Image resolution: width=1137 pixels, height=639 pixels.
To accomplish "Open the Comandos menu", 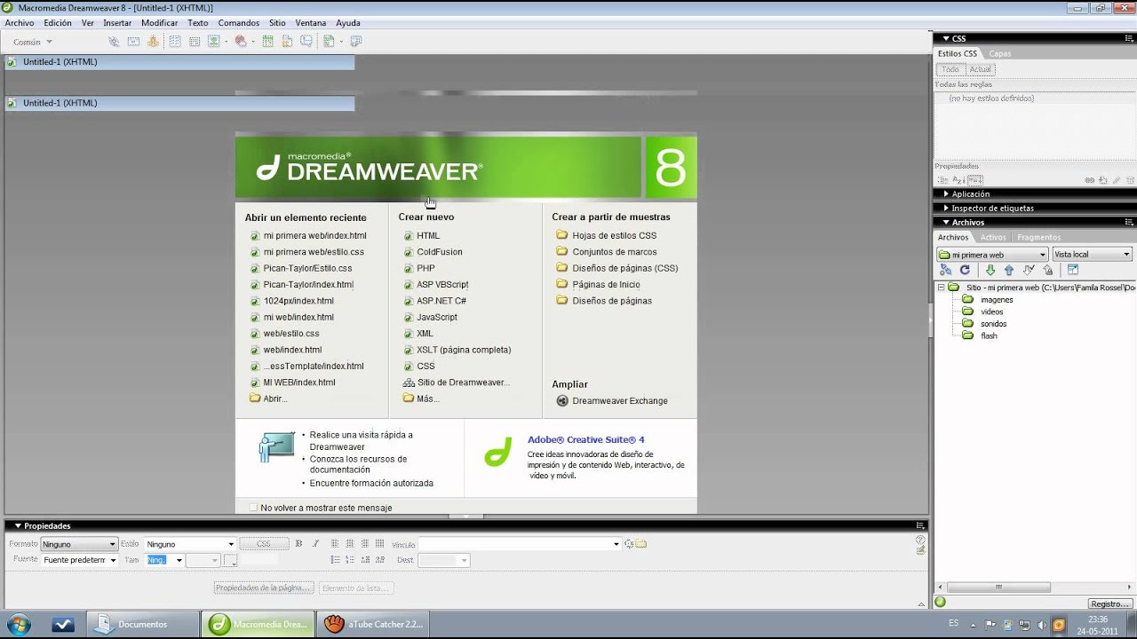I will (239, 23).
